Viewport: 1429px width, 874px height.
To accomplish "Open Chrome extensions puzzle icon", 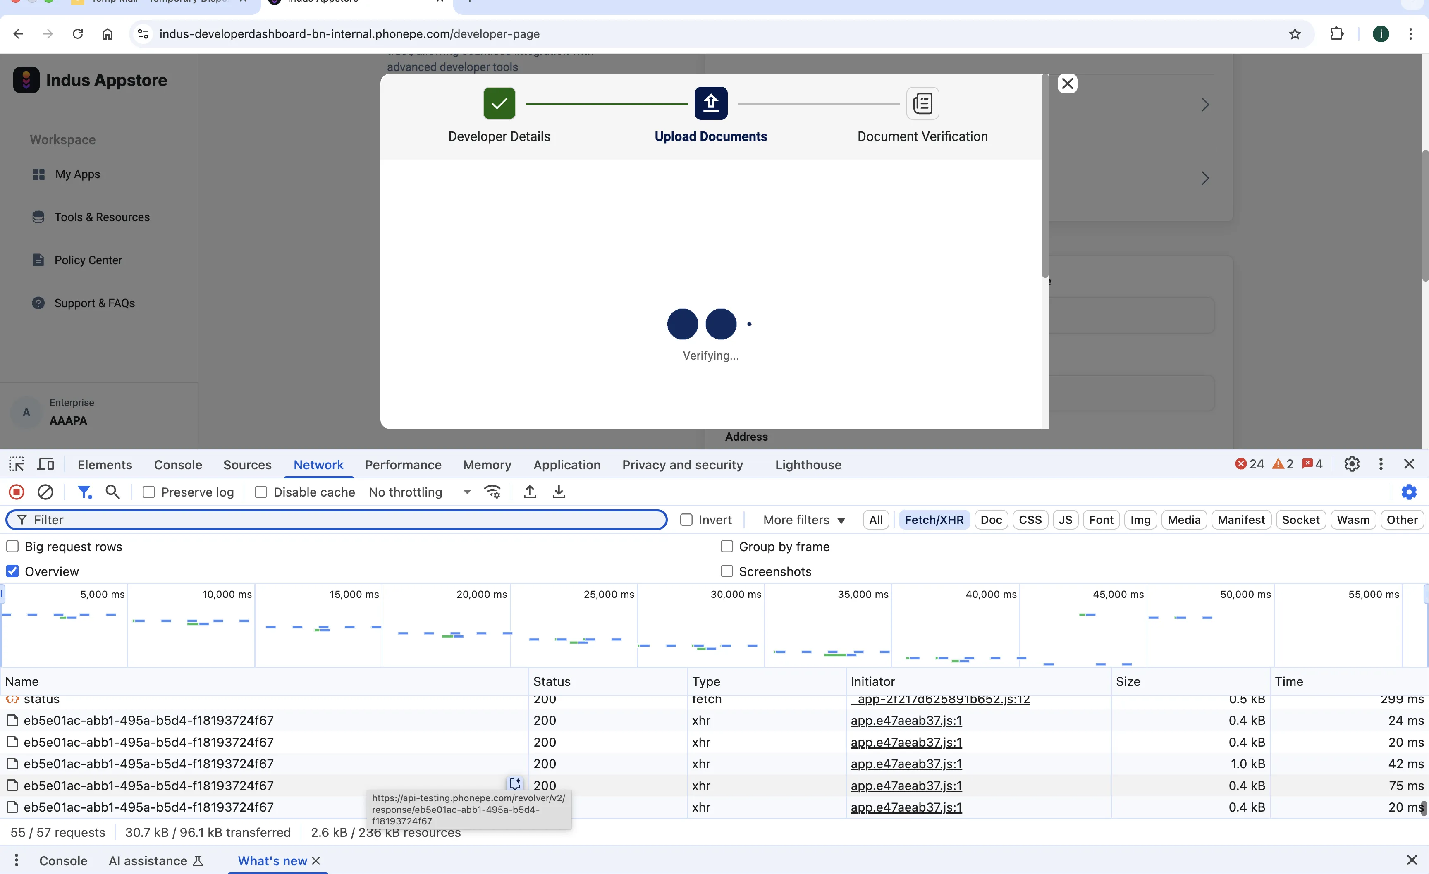I will tap(1337, 33).
